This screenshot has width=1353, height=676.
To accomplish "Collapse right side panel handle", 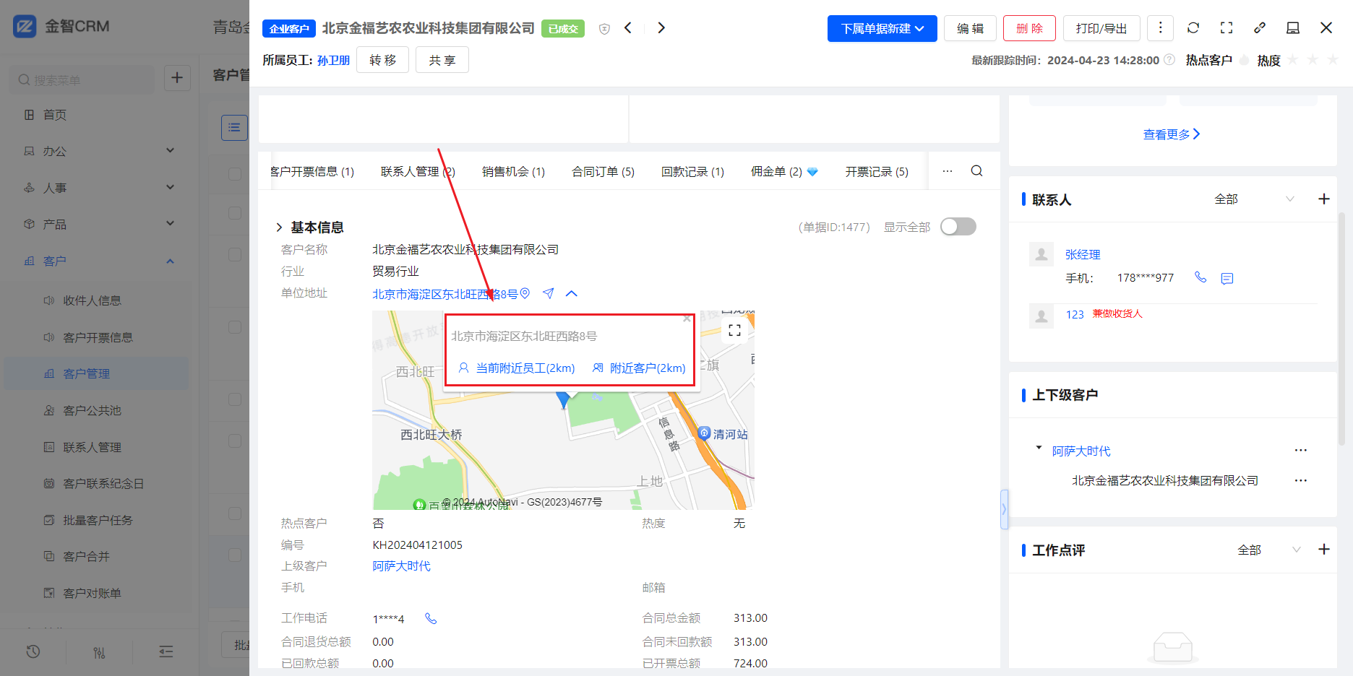I will pos(1004,509).
